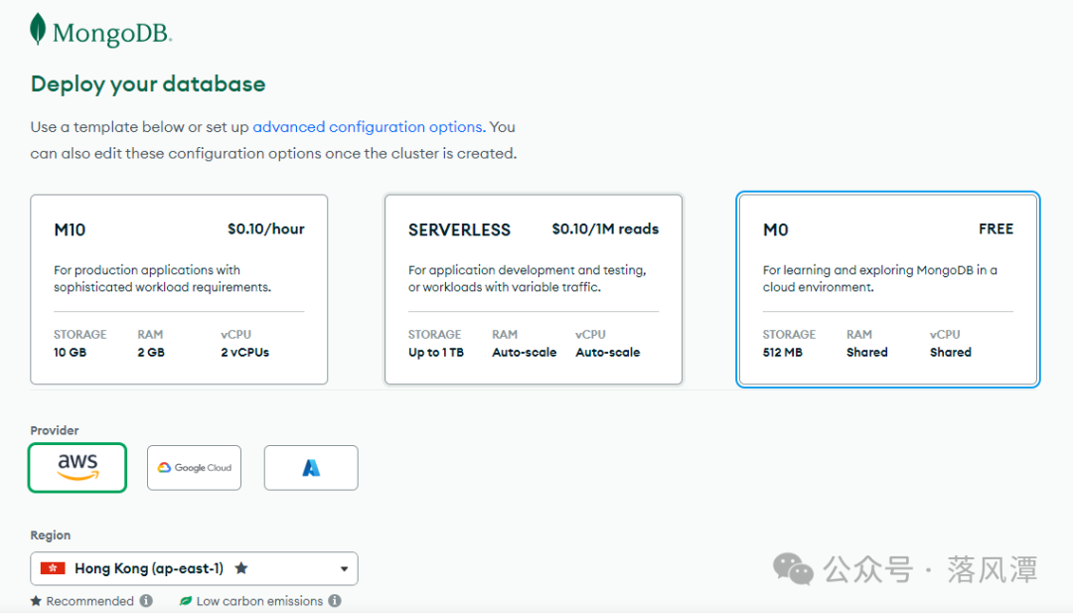1073x613 pixels.
Task: Open the advanced configuration options link
Action: (369, 127)
